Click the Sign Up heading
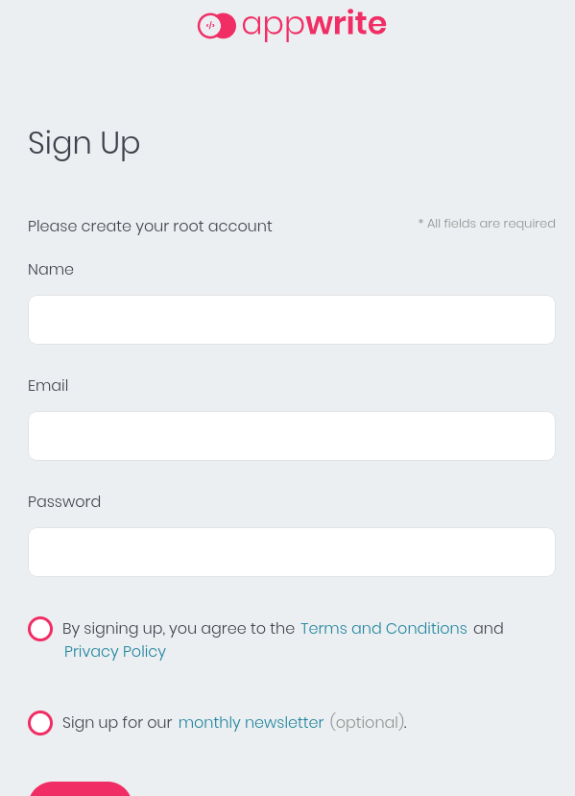Image resolution: width=575 pixels, height=796 pixels. 84,144
